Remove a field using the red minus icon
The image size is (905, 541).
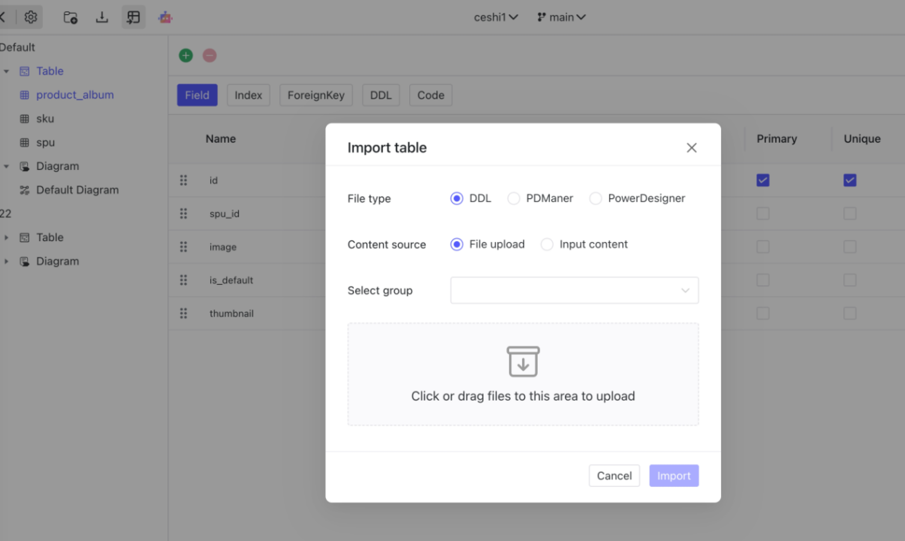[210, 55]
